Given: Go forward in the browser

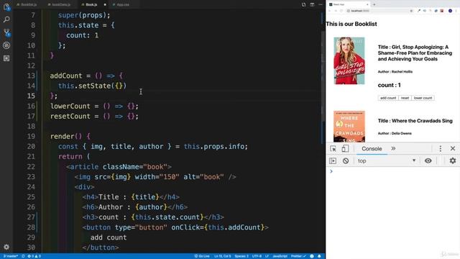Looking at the screenshot, I should (x=336, y=11).
